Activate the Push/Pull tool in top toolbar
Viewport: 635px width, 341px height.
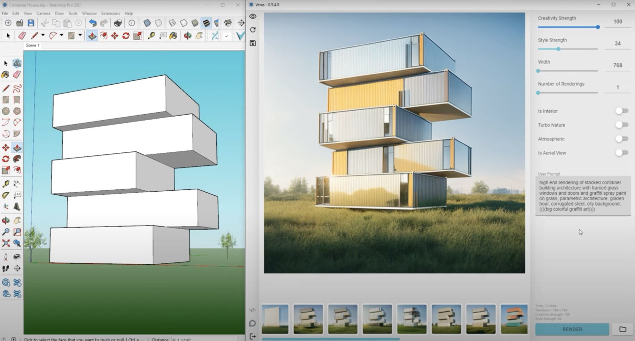coord(92,36)
